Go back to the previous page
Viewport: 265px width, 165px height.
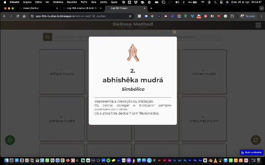4,16
